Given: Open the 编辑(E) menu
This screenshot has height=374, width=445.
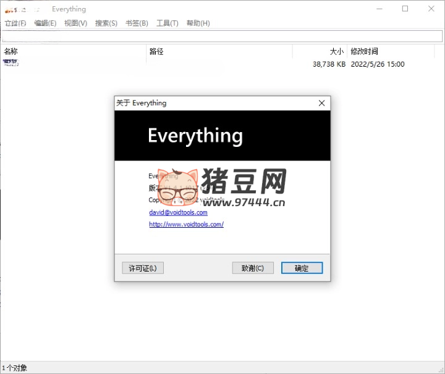Looking at the screenshot, I should [45, 23].
